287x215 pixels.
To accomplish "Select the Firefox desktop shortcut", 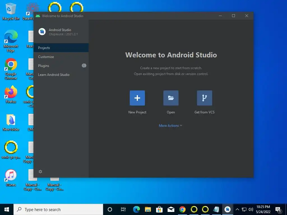I will tap(11, 95).
